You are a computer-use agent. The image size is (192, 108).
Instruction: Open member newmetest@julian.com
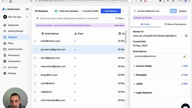(53, 66)
